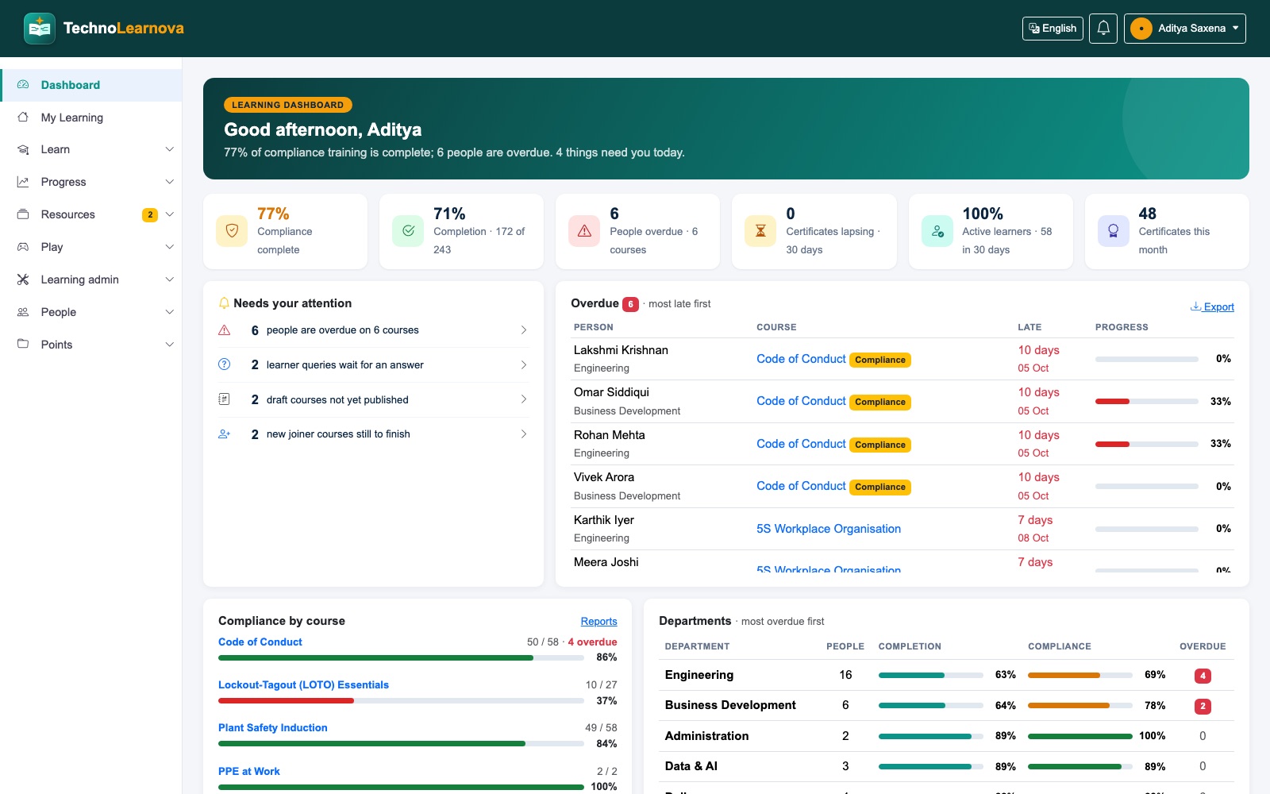The height and width of the screenshot is (794, 1270).
Task: Export the overdue list
Action: click(1212, 306)
